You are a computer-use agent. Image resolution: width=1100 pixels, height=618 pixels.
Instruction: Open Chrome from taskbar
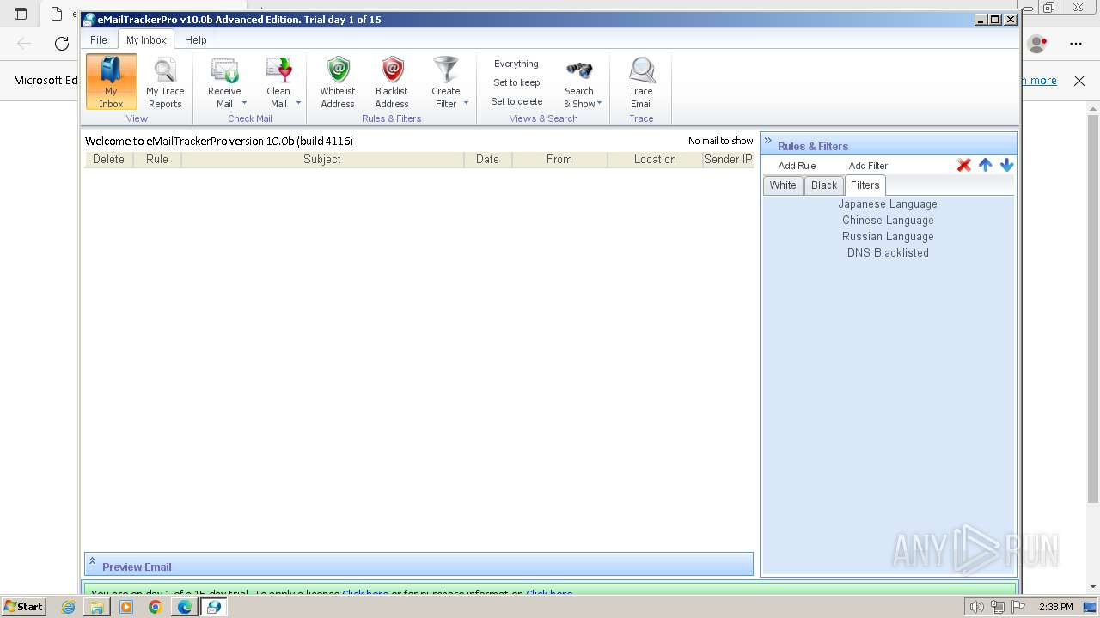[x=155, y=607]
